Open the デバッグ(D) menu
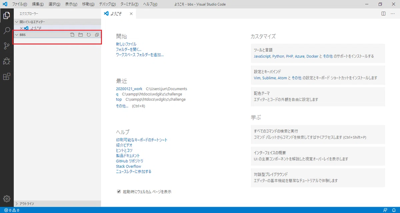400x213 pixels. coord(107,4)
